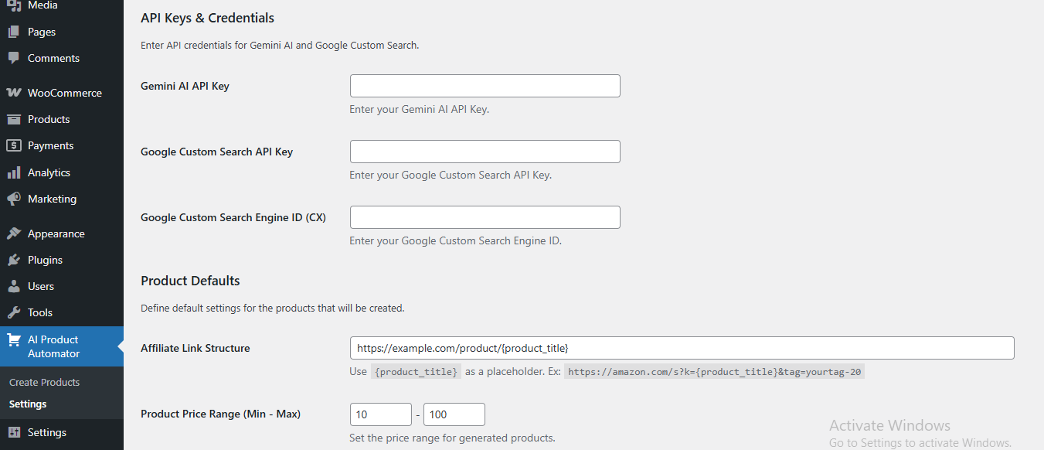Focus the Custom Search Engine ID field
1044x450 pixels.
coord(485,217)
